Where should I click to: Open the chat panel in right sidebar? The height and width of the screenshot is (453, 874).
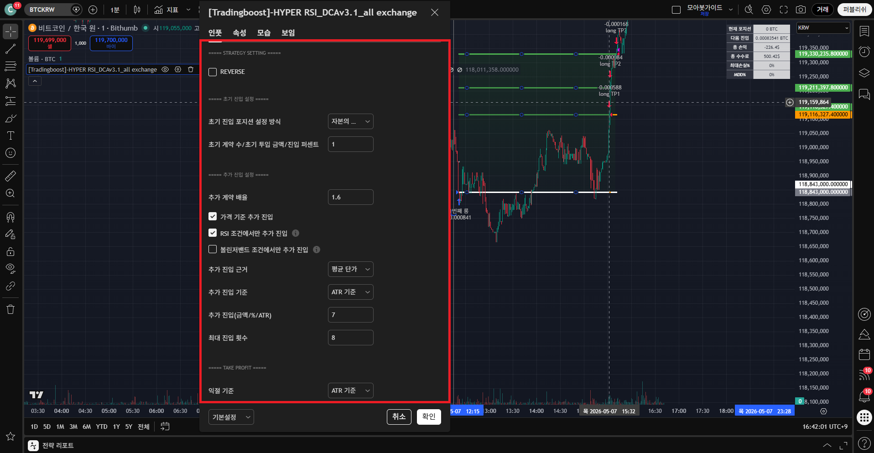tap(864, 94)
